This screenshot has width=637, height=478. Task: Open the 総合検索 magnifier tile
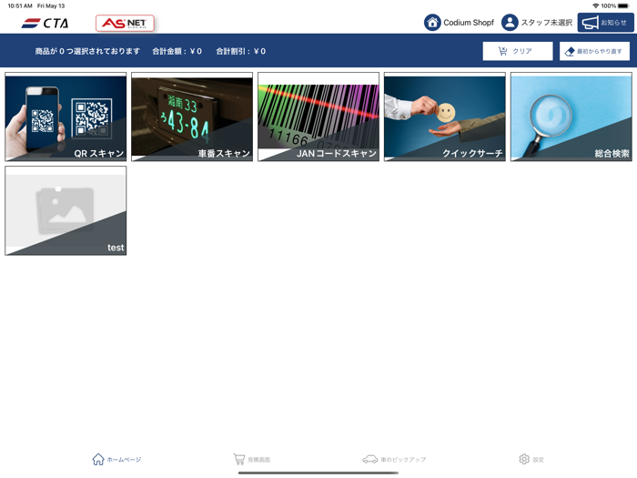click(571, 117)
